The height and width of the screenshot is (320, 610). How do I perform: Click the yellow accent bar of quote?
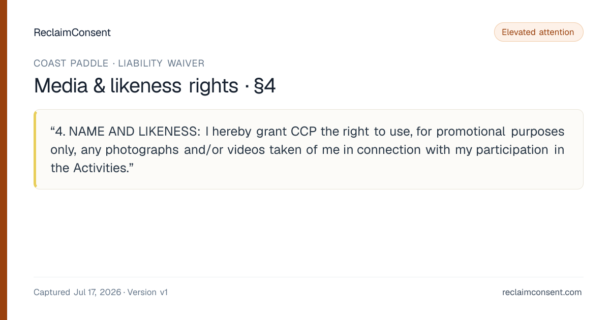(x=35, y=149)
